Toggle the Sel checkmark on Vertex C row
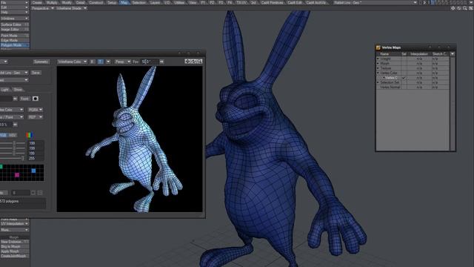This screenshot has height=267, width=474. point(404,78)
